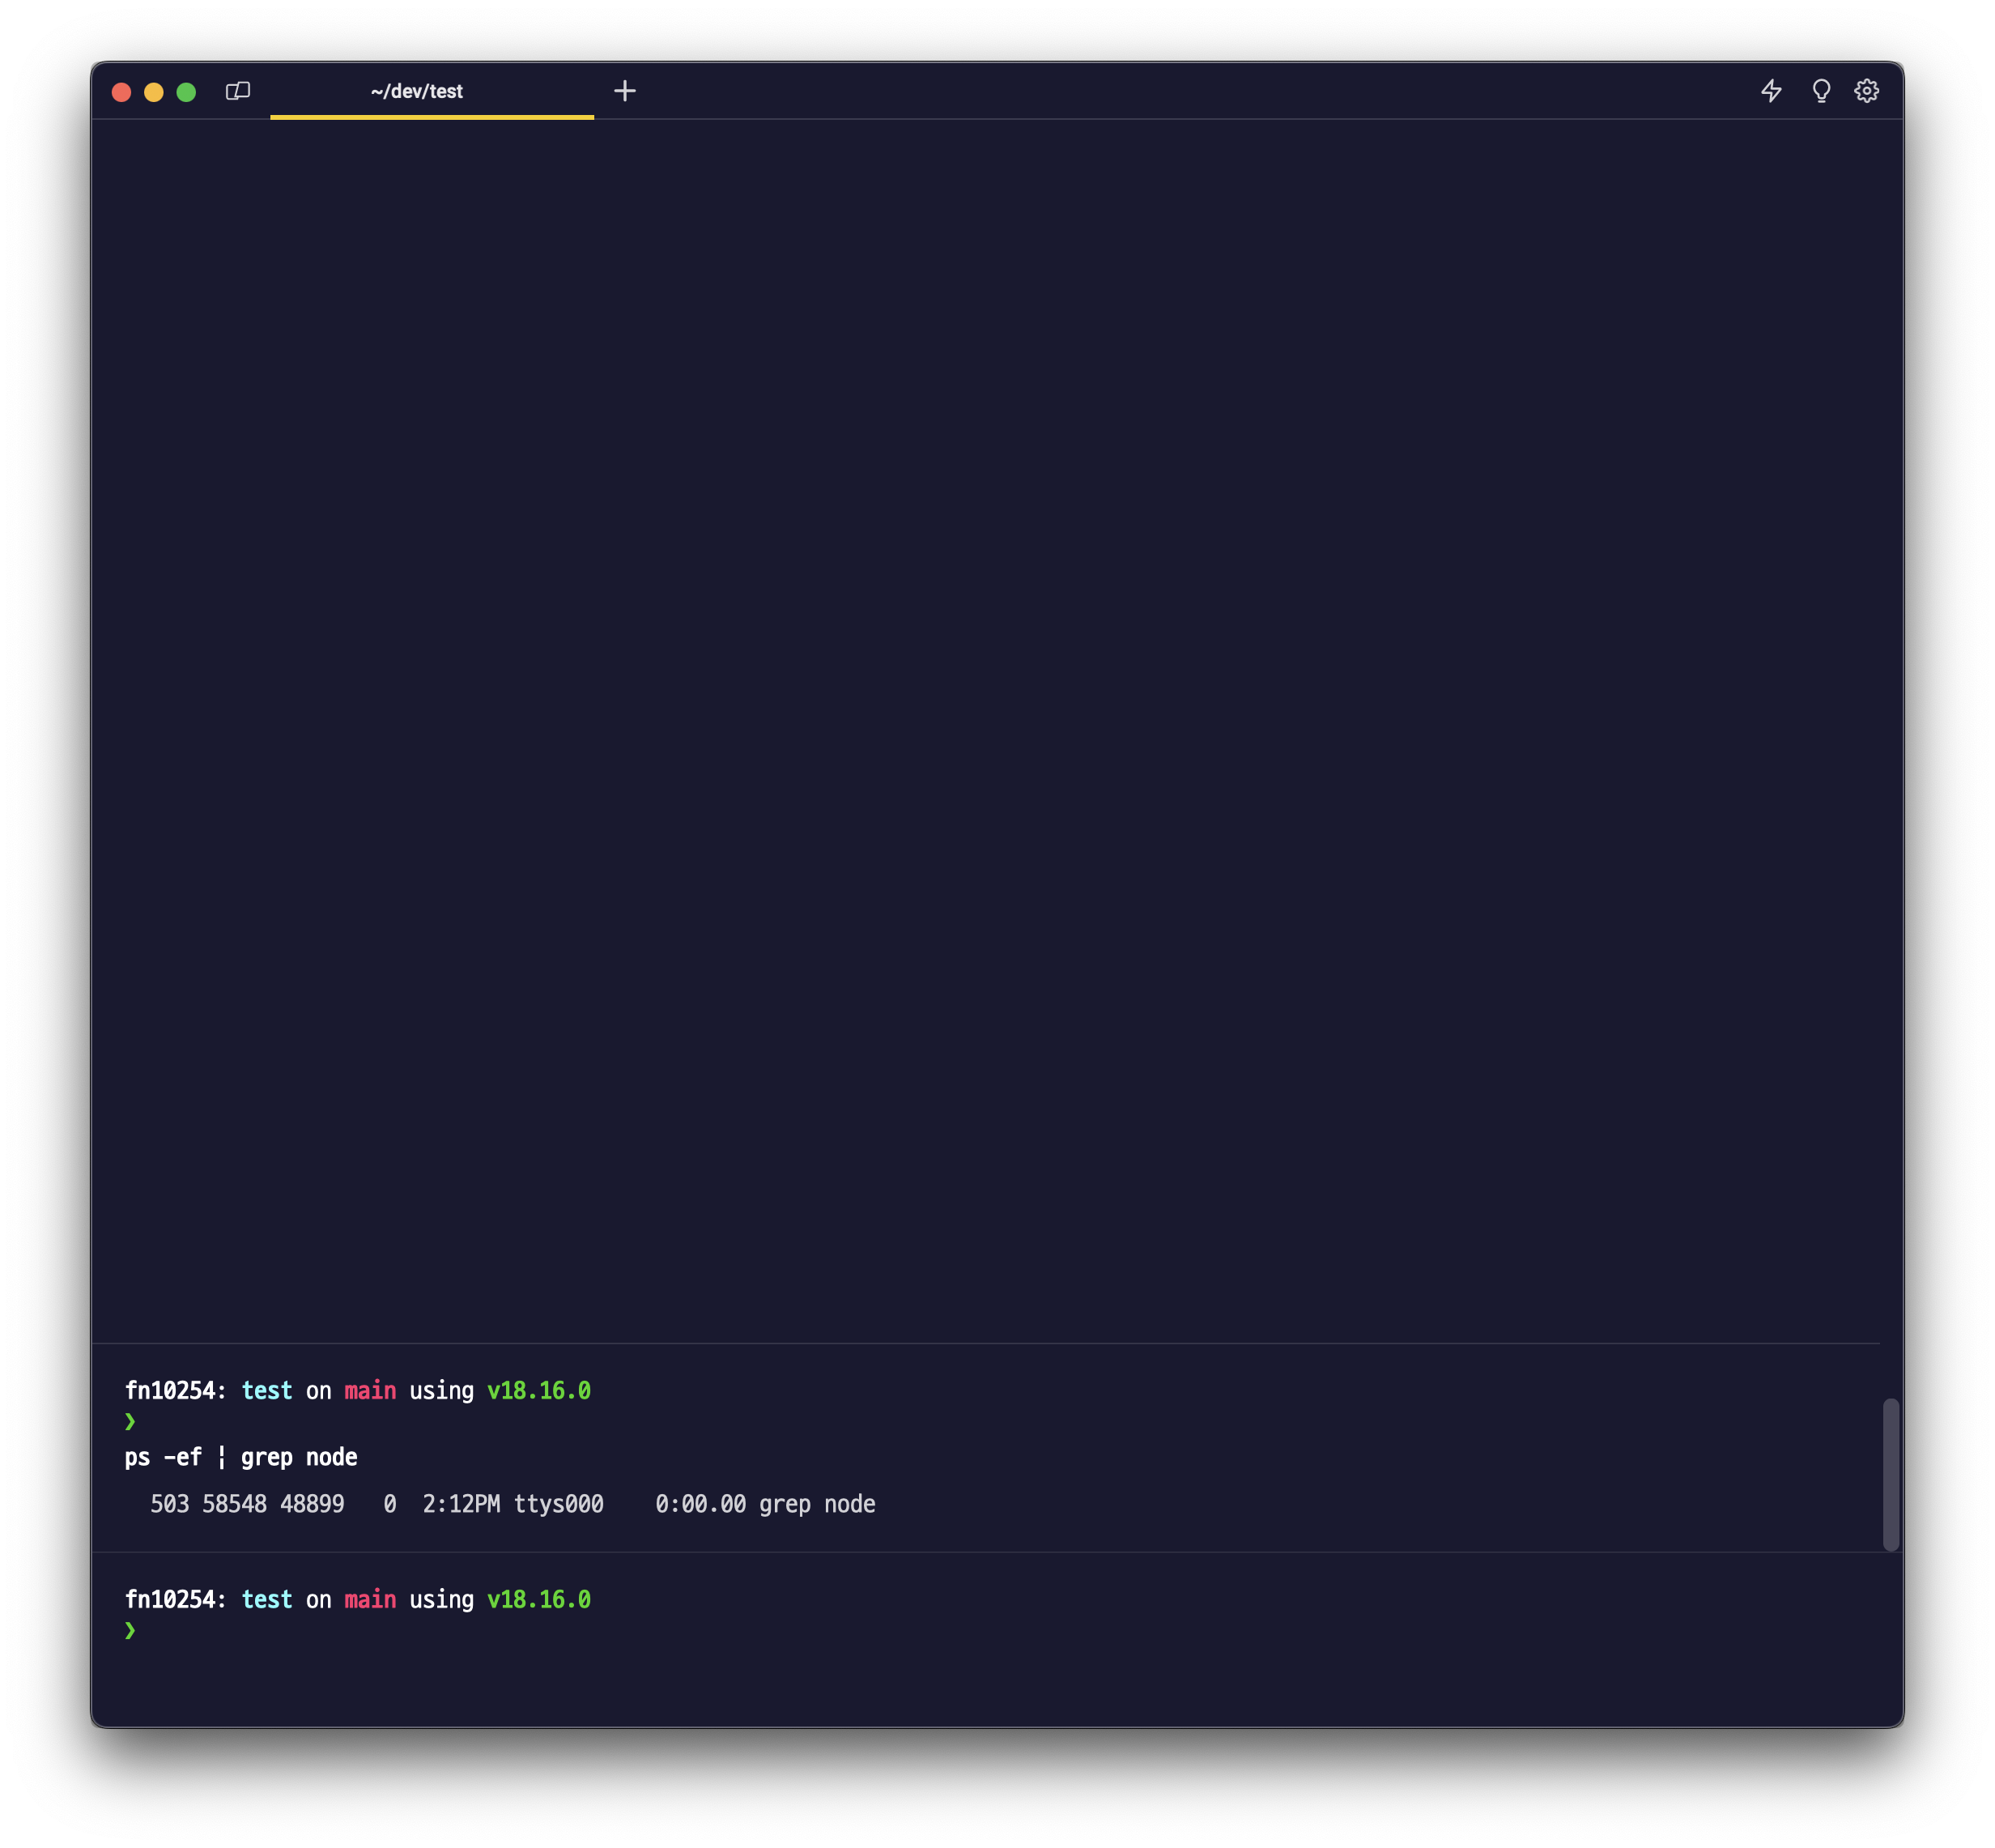Select the 'ps -ef | grep node' command block

(241, 1457)
